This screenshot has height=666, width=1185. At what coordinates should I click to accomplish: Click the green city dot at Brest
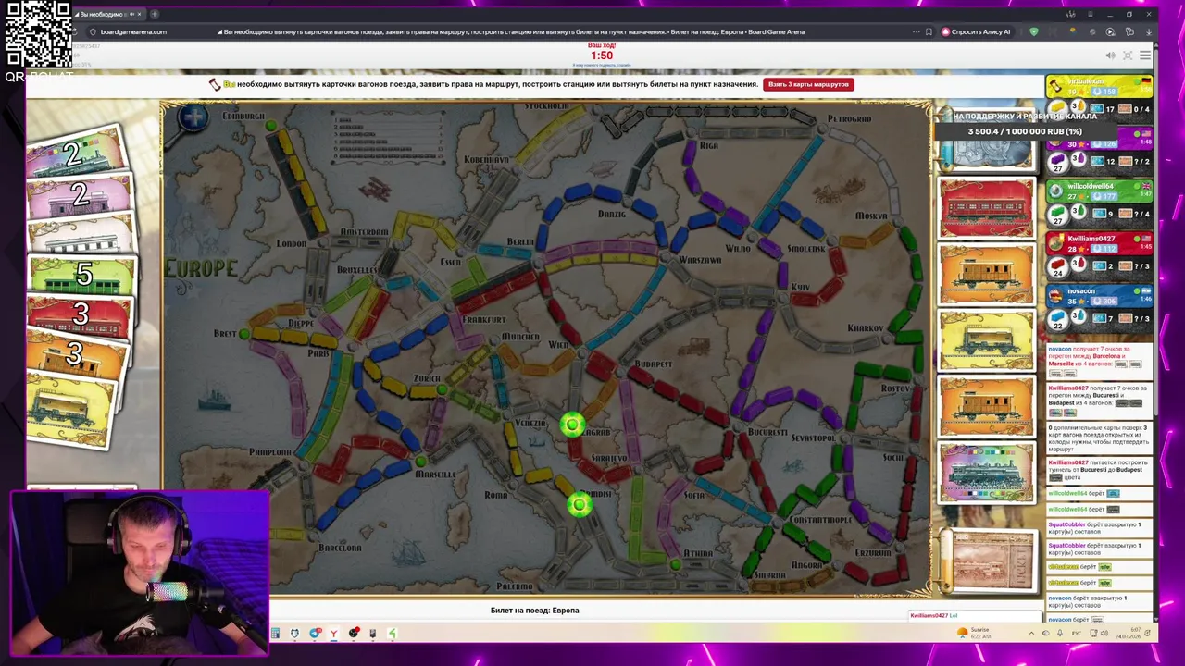coord(243,334)
